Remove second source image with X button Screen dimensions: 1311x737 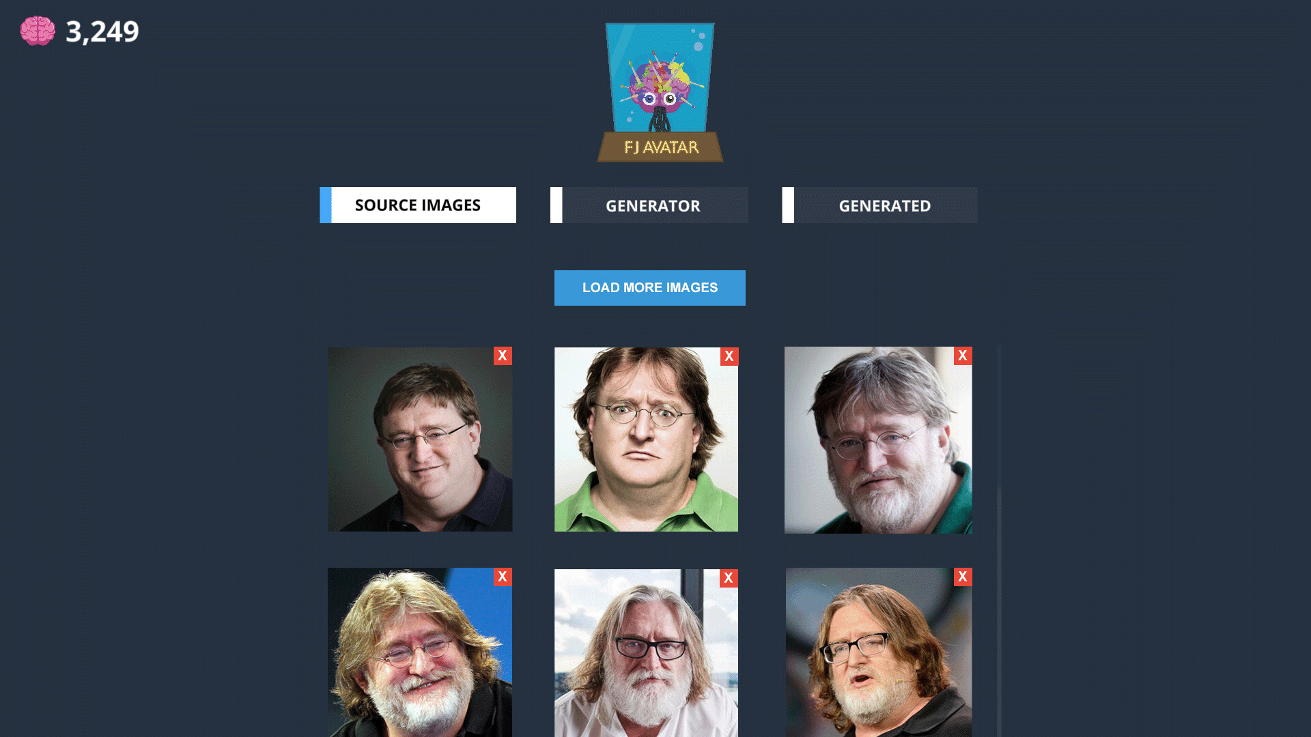point(729,356)
